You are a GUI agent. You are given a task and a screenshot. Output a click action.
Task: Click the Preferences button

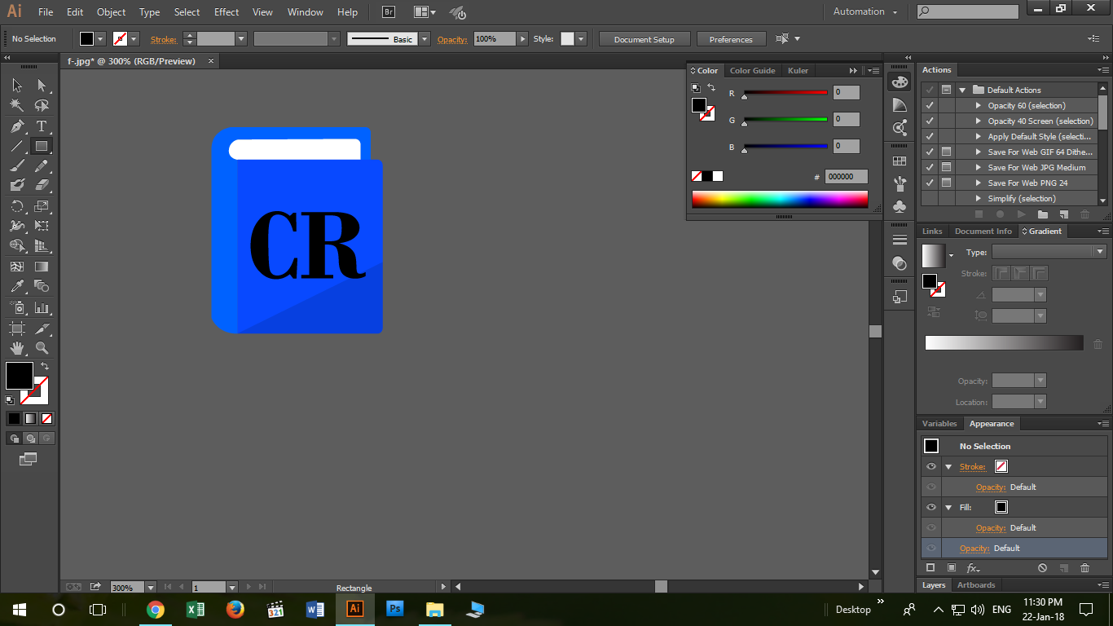pyautogui.click(x=731, y=39)
